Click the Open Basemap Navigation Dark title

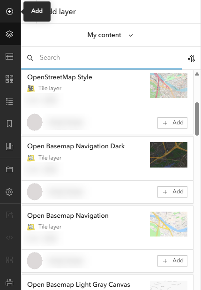(x=76, y=146)
